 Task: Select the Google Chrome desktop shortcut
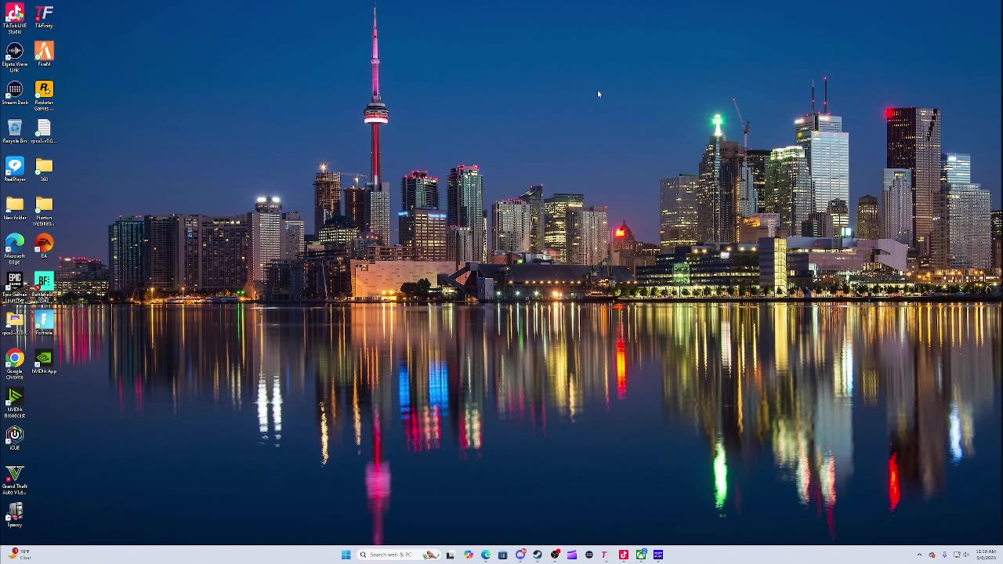[15, 363]
